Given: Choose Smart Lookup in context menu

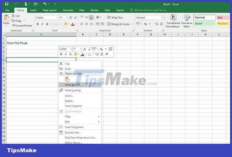Looking at the screenshot, I should coord(80,90).
